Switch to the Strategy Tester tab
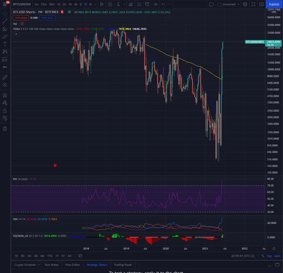283x273 pixels. tap(97, 265)
